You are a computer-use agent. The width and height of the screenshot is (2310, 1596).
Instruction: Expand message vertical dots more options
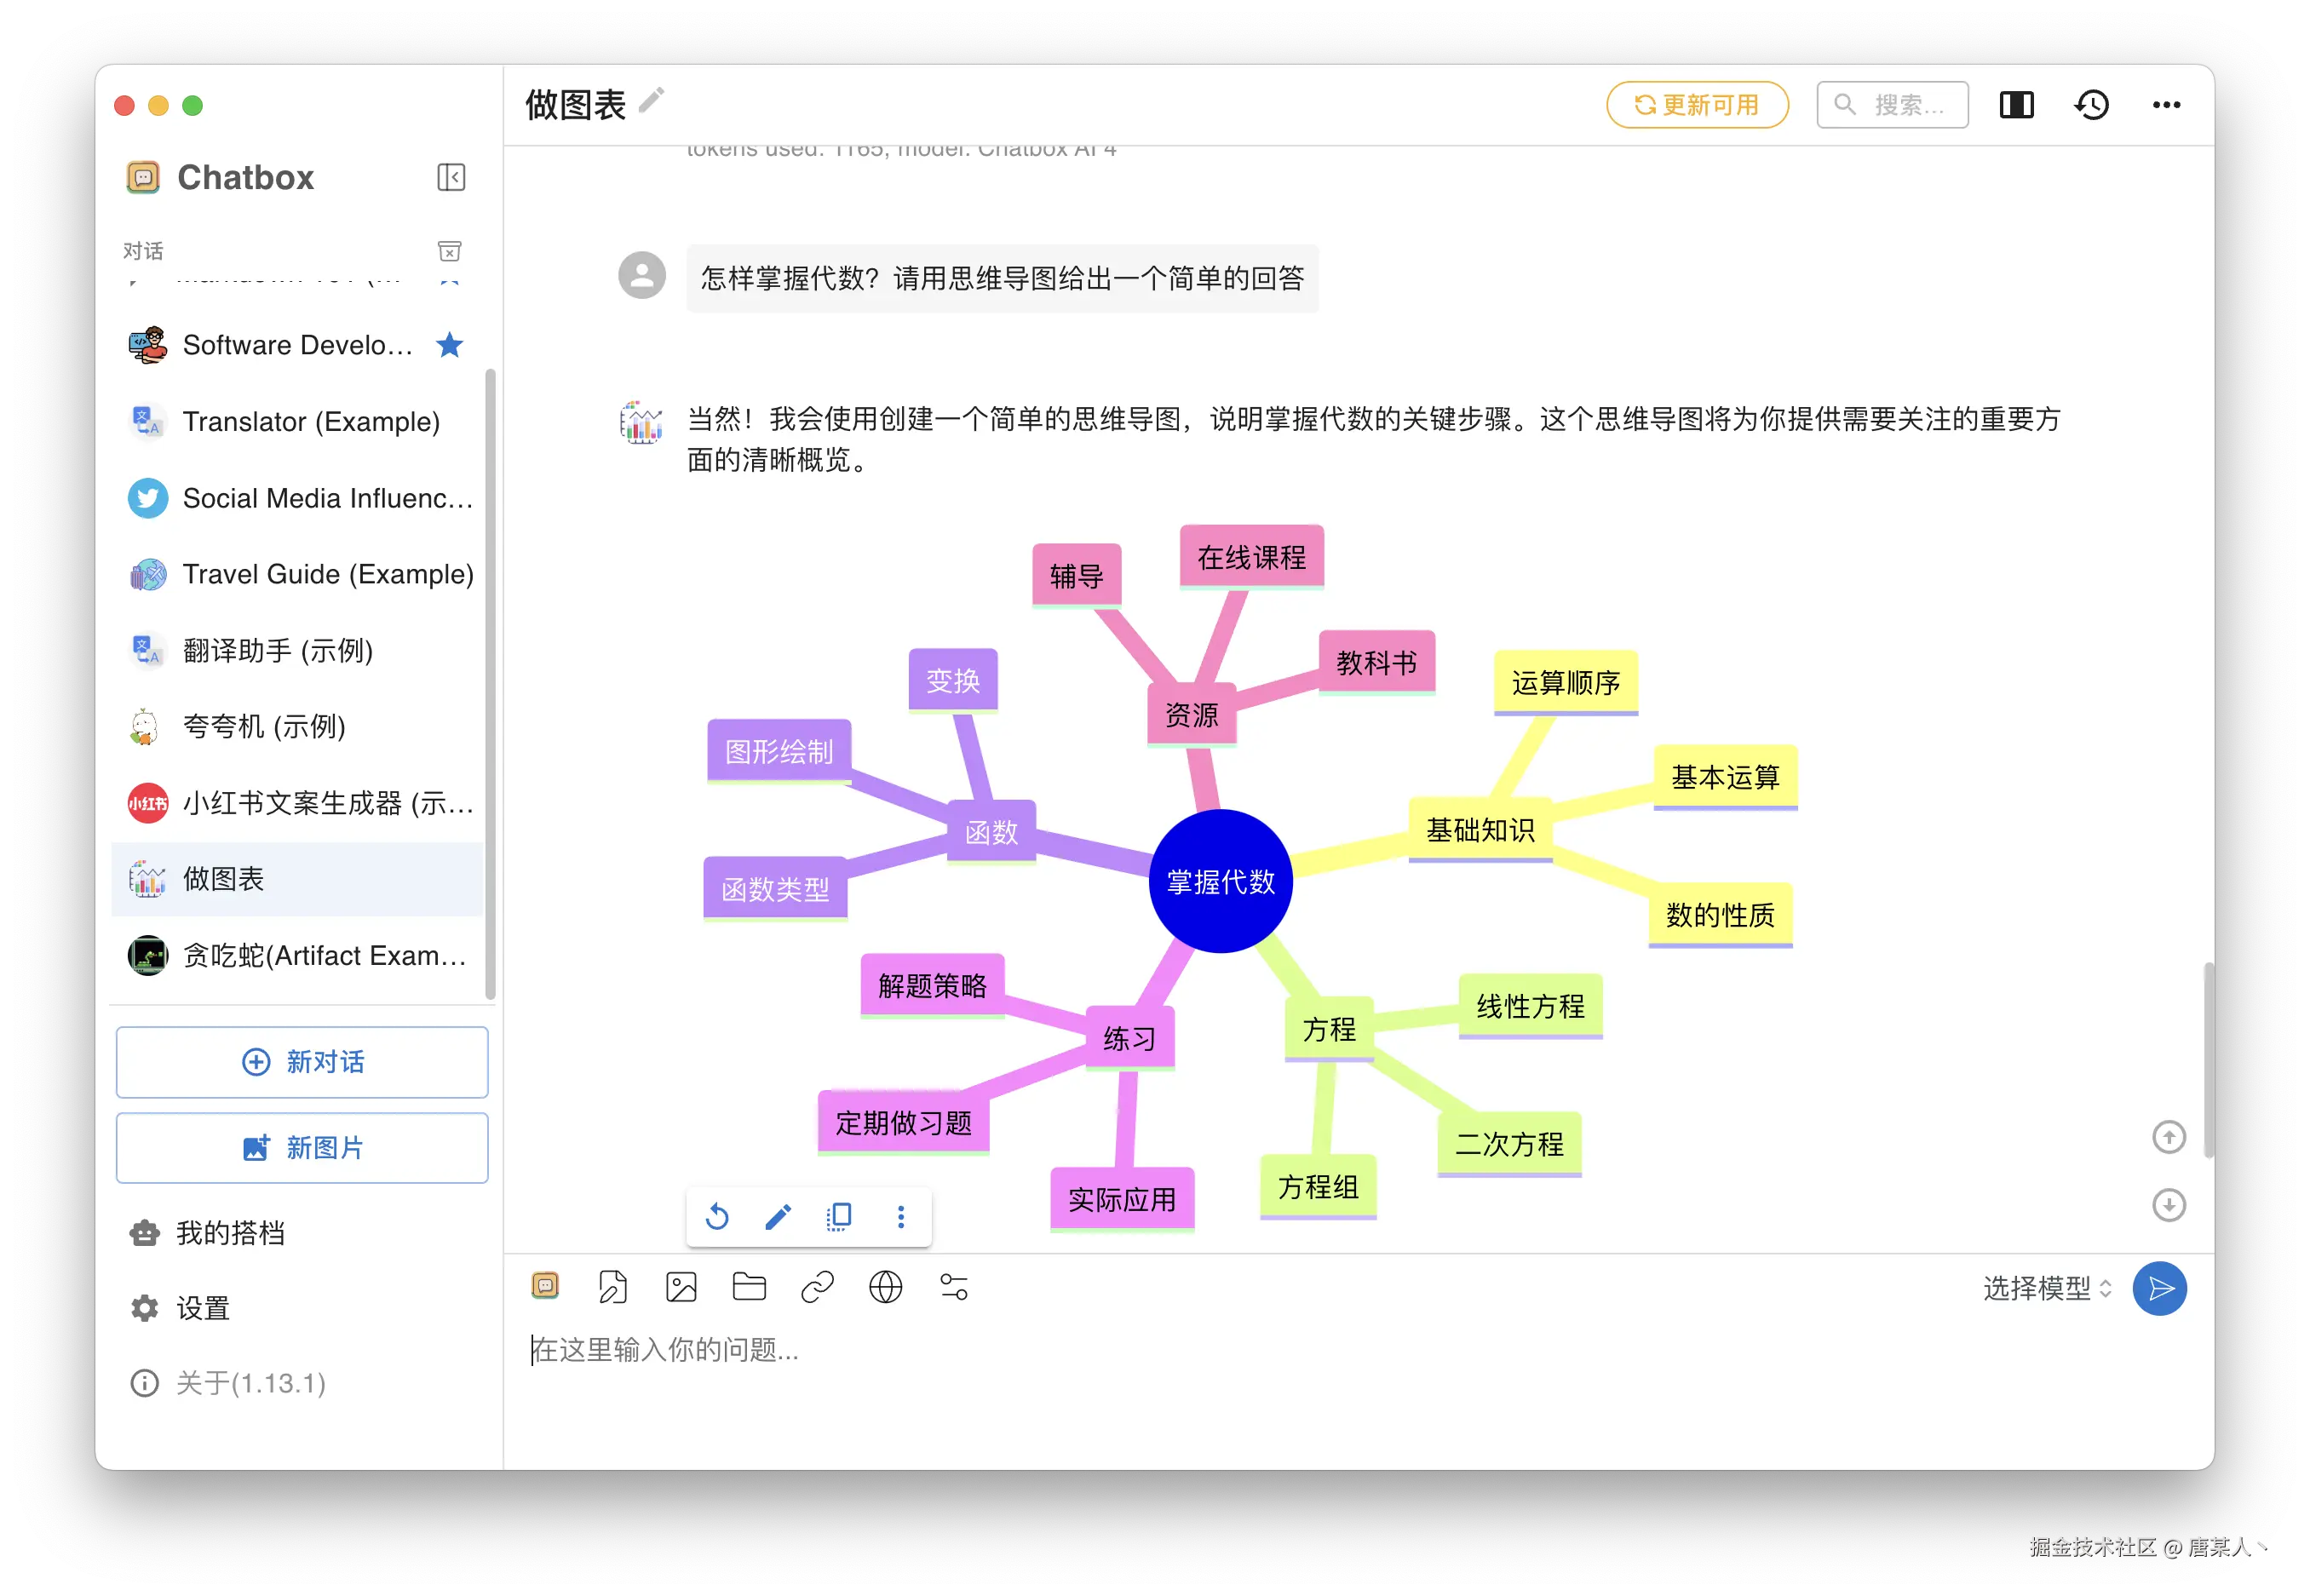[901, 1217]
